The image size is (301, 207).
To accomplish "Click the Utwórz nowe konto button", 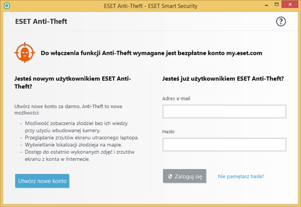I will click(x=42, y=181).
